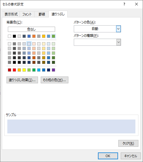This screenshot has height=162, width=143.
Task: Click the 色なし button
Action: (x=31, y=29)
